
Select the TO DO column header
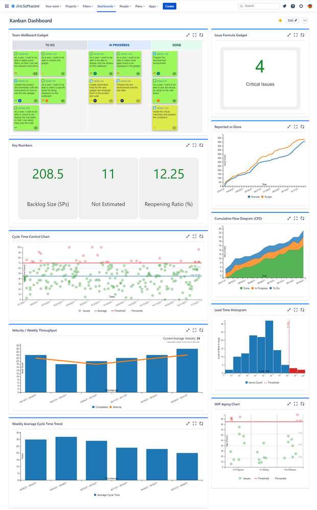(50, 45)
